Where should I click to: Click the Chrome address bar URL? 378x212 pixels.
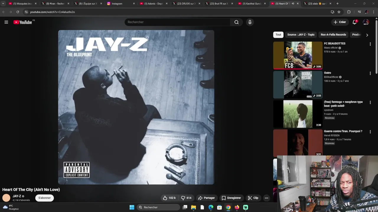(52, 12)
